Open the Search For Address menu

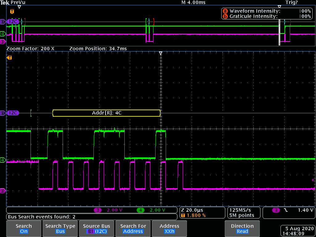click(x=133, y=229)
